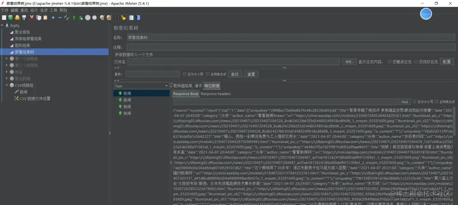Select CSV 数据文件设置 in the tree

(x=35, y=99)
